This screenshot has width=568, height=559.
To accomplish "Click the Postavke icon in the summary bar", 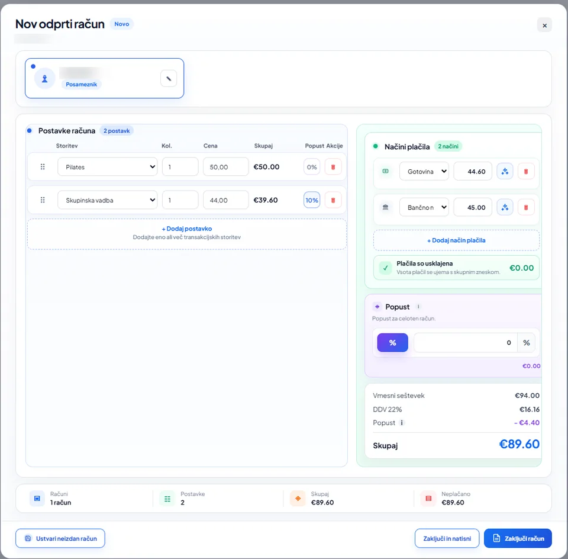I will point(167,499).
